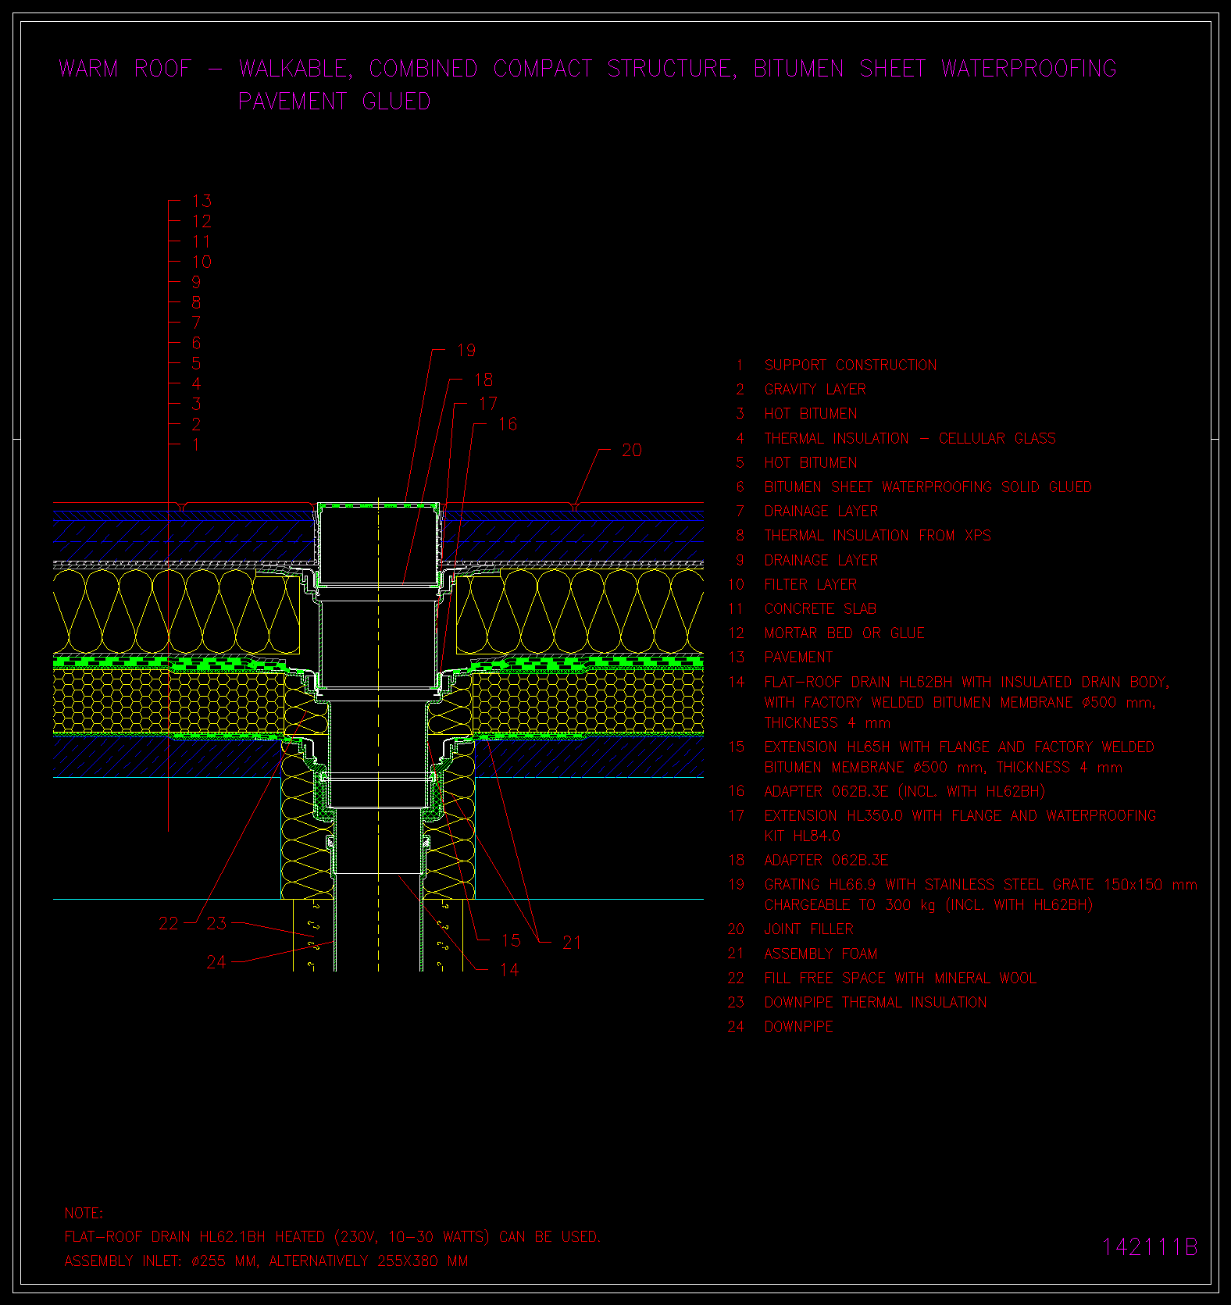1231x1305 pixels.
Task: Click the 'JOINT FILLER' legend entry
Action: point(808,929)
